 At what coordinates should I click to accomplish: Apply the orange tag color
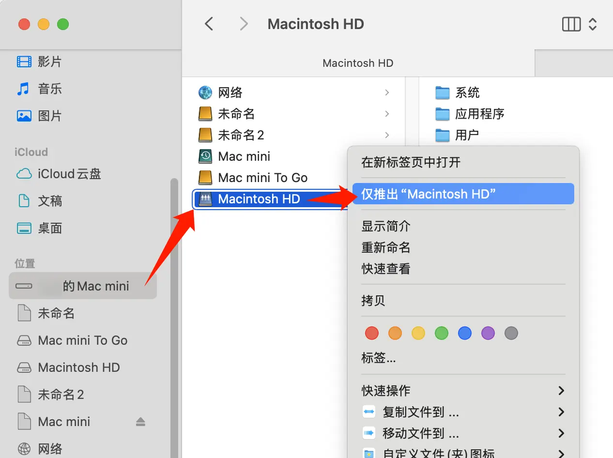(395, 333)
